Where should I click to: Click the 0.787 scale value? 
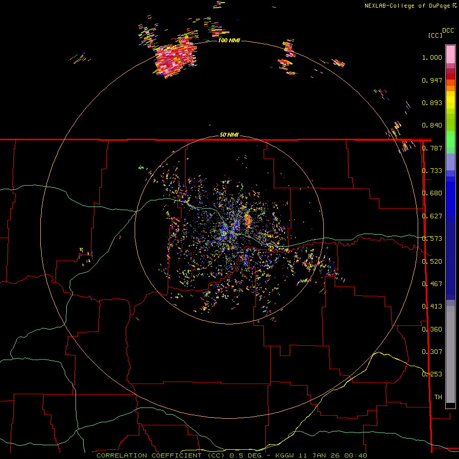coord(432,148)
